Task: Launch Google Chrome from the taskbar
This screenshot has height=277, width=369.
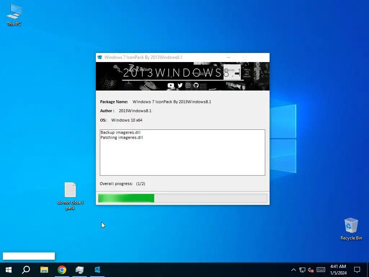Action: click(x=62, y=270)
